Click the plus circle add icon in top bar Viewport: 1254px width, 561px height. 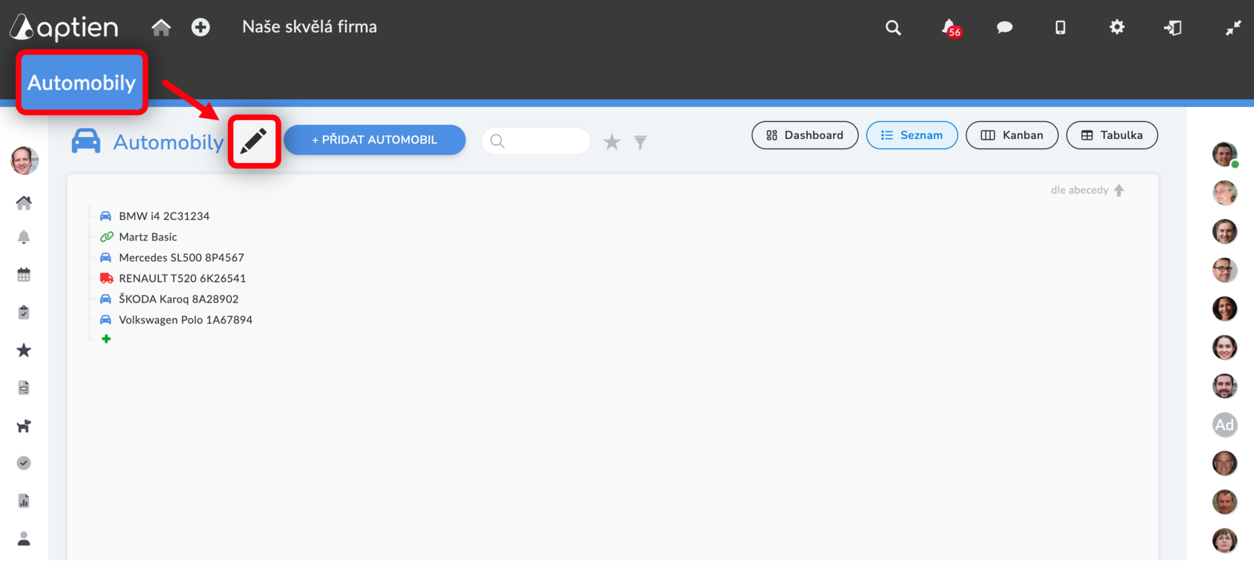point(201,27)
